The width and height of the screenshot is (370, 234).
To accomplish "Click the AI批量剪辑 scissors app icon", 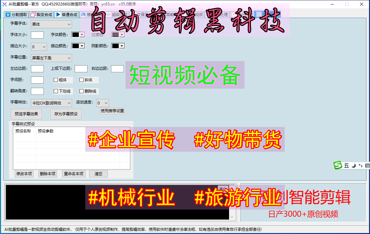I will [x=4, y=4].
